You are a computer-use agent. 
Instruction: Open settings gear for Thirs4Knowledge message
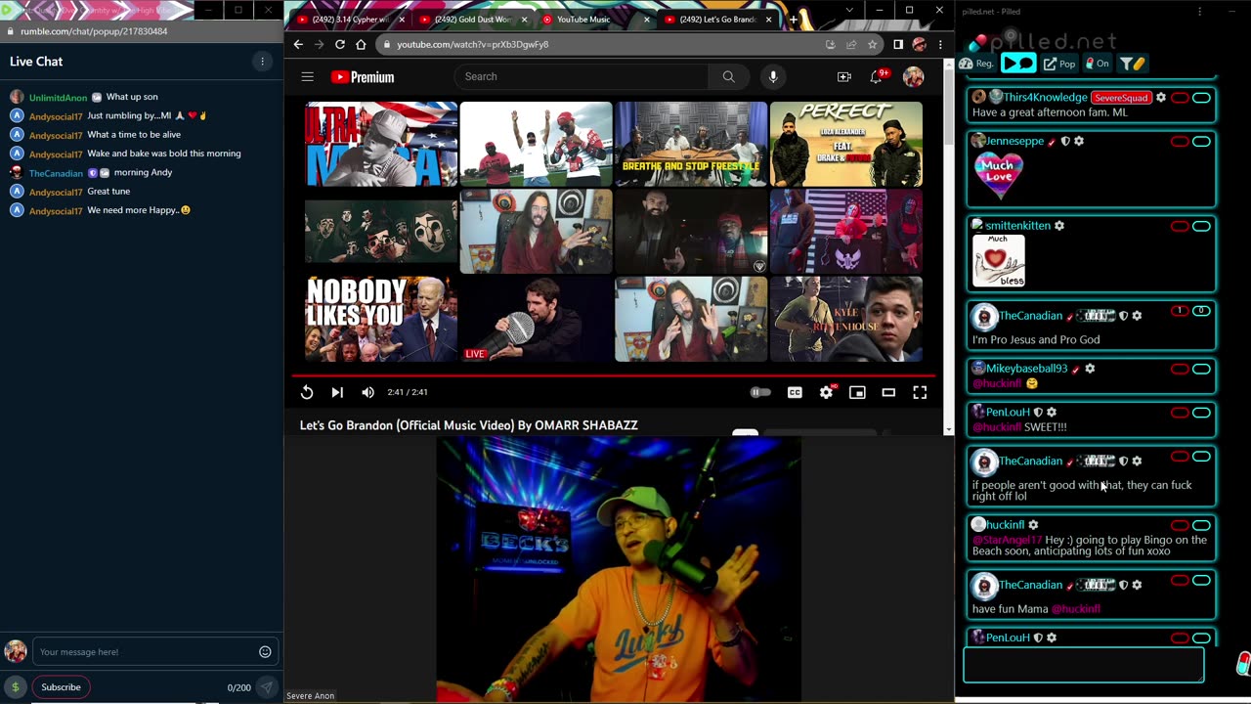pyautogui.click(x=1161, y=98)
